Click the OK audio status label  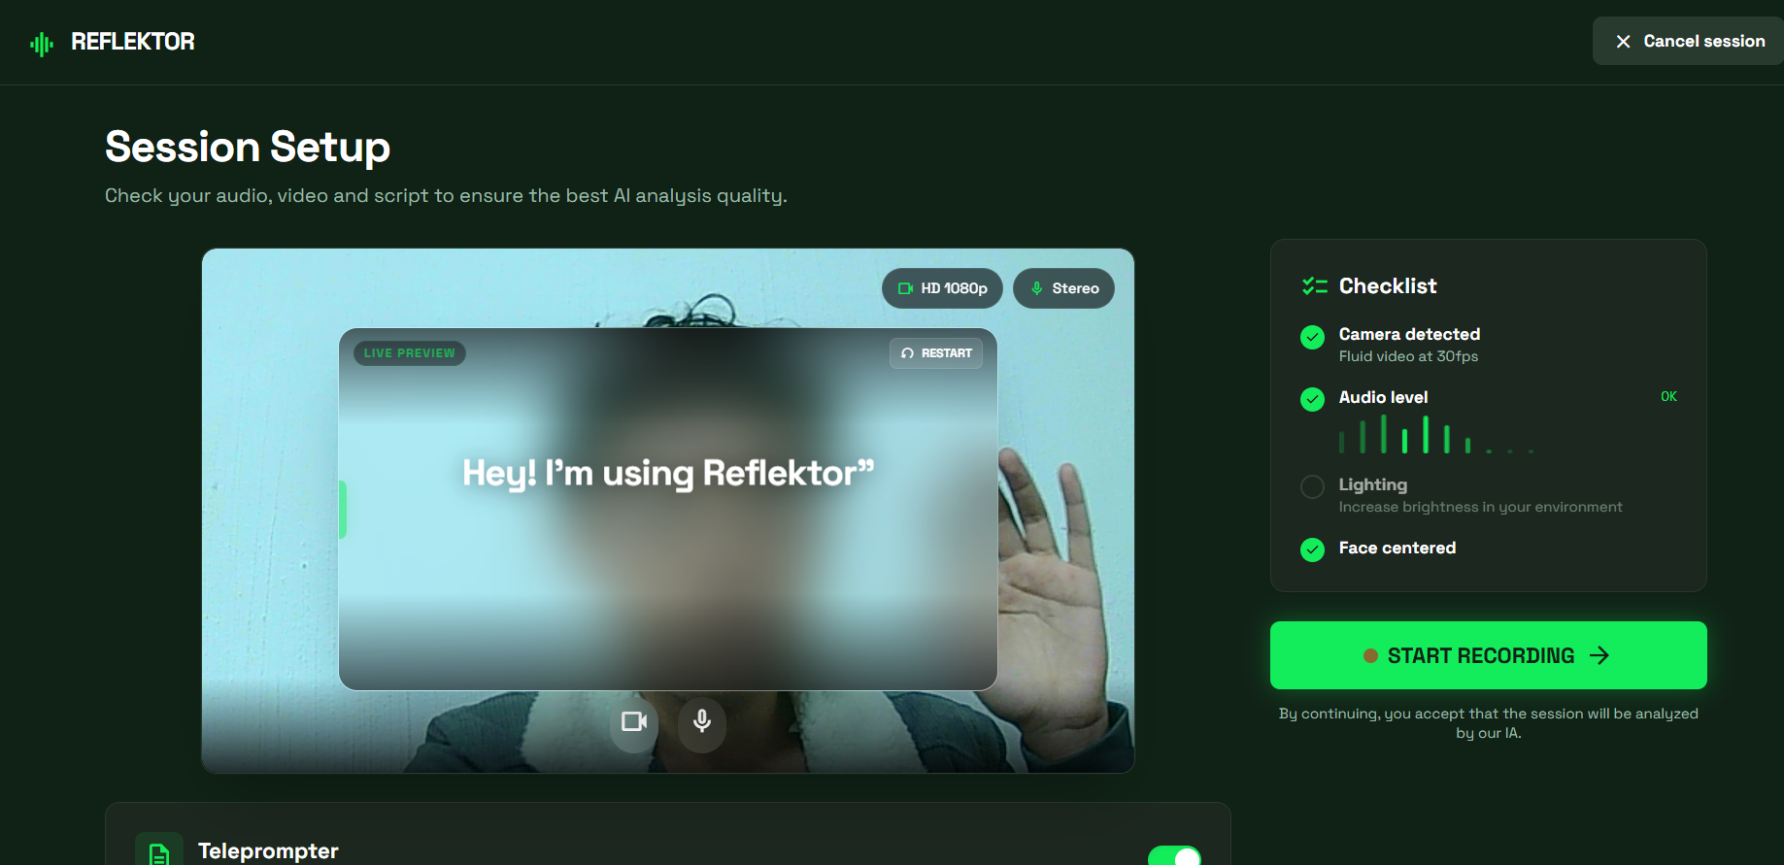[1668, 396]
